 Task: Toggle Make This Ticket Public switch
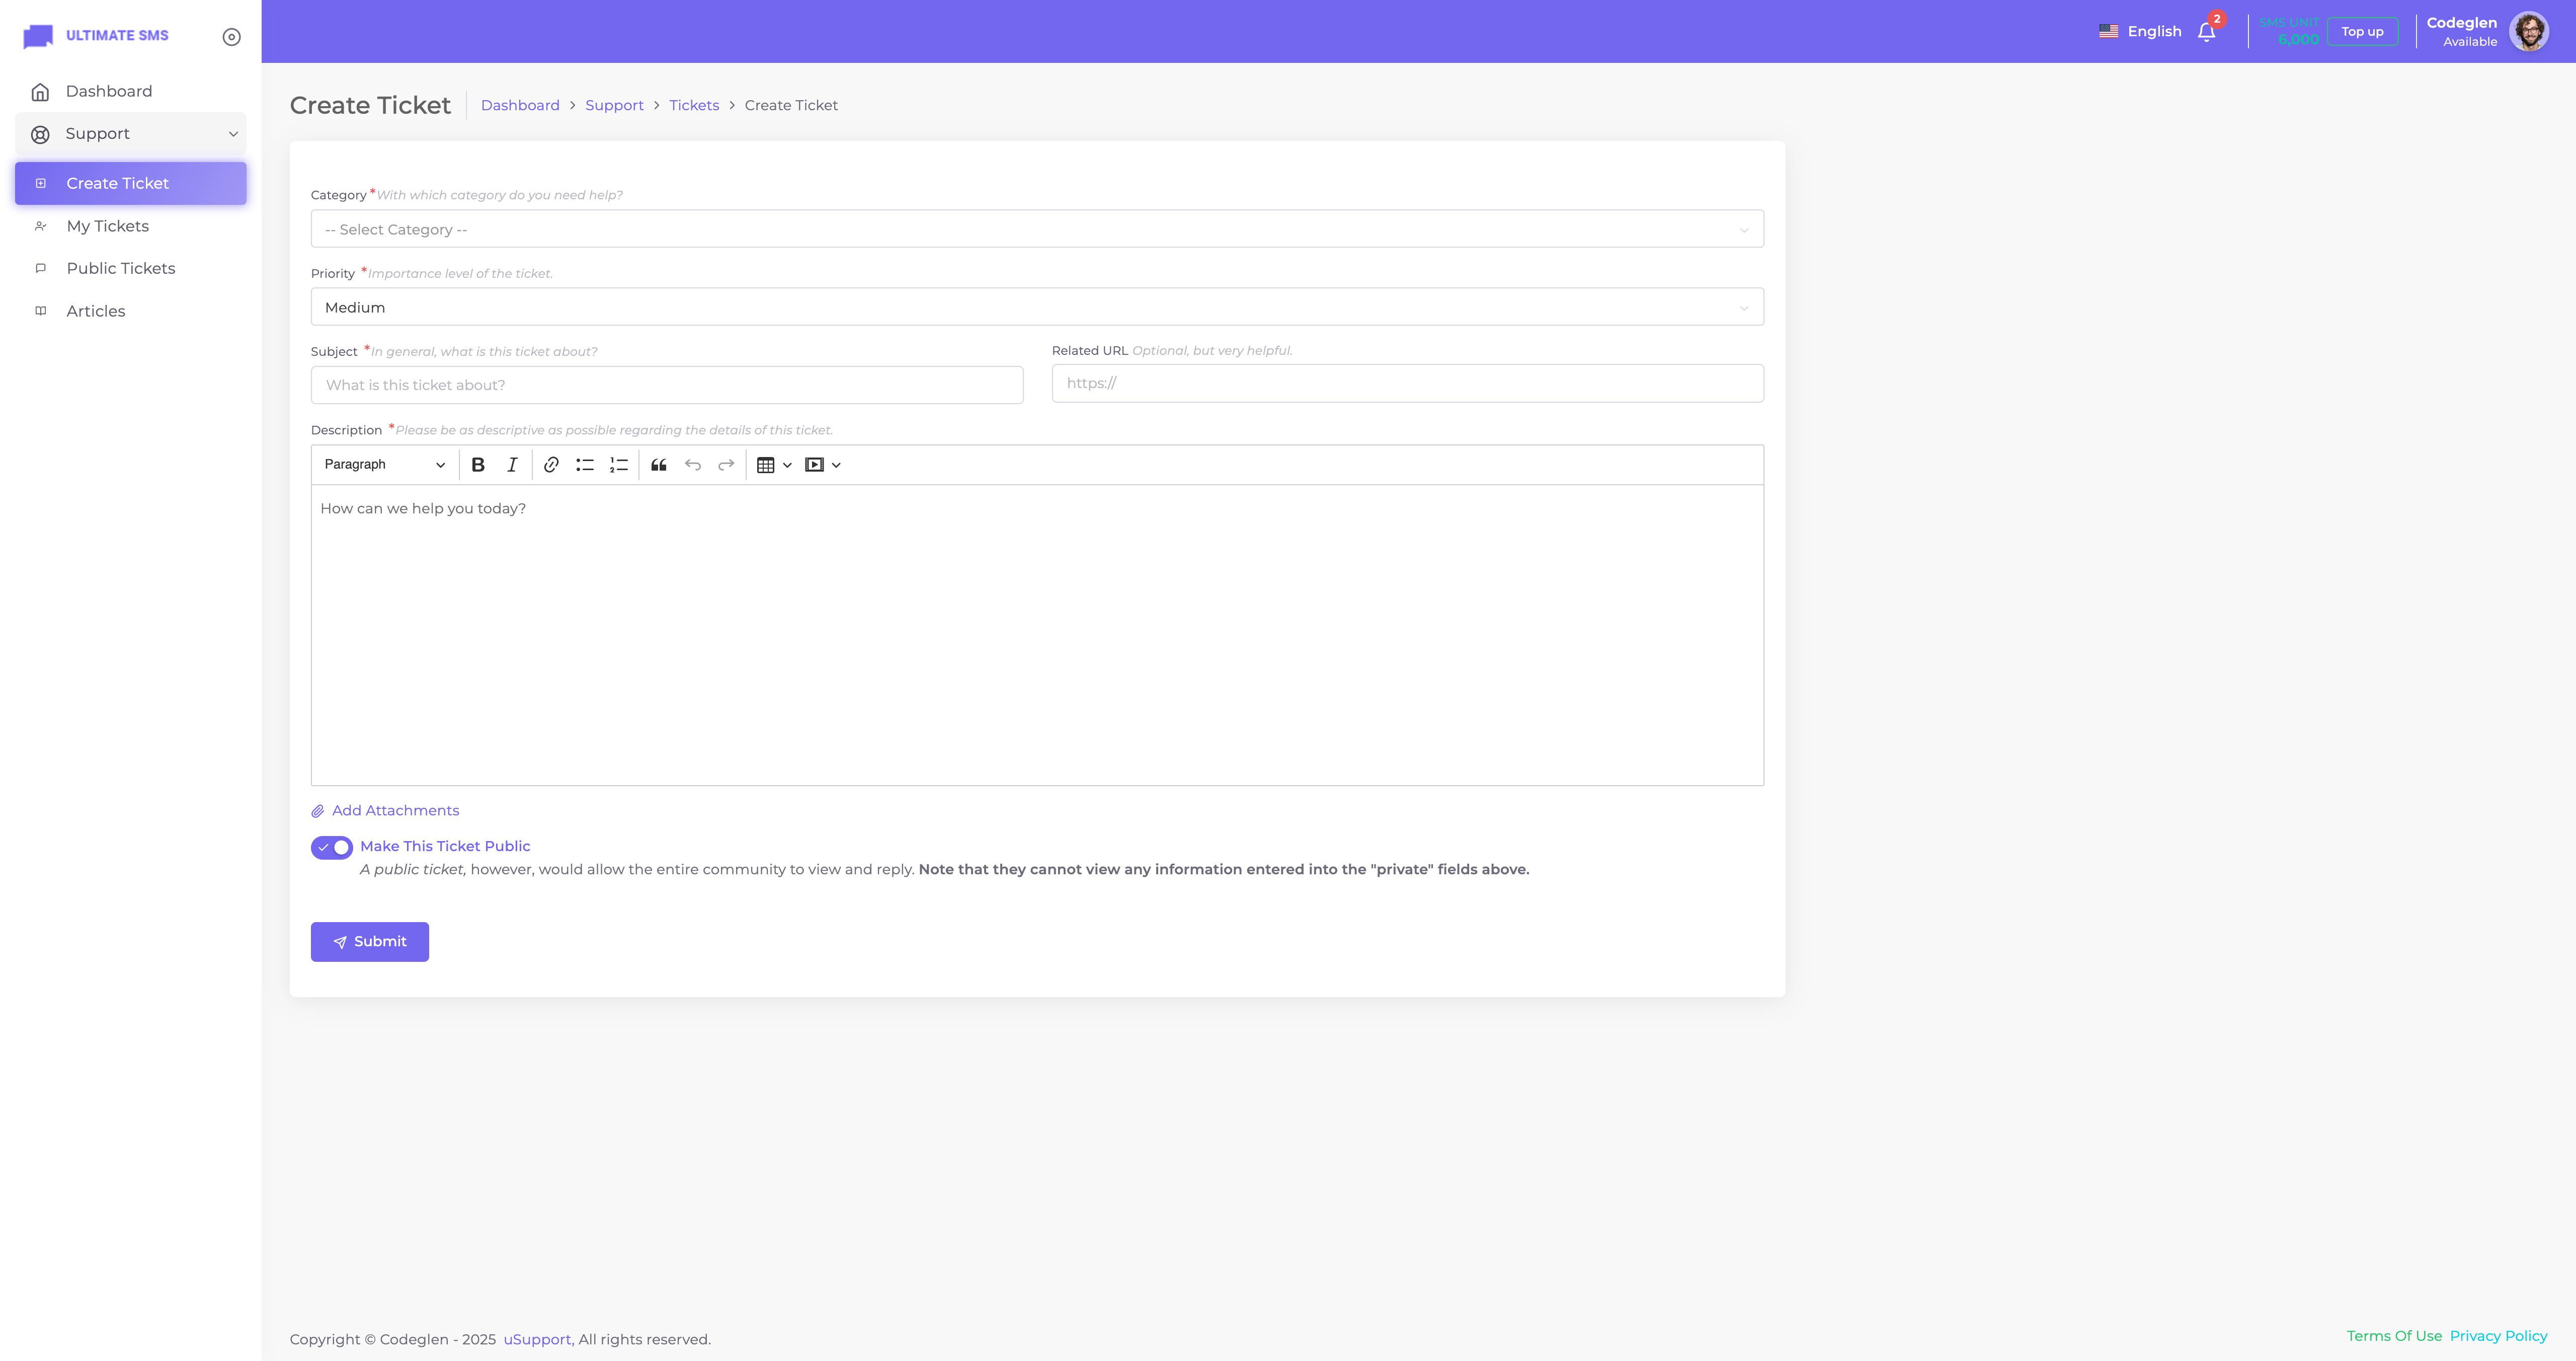pos(331,848)
